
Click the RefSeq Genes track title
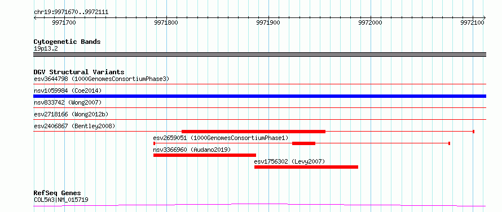57,193
